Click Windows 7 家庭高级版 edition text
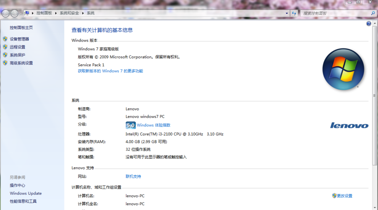Image resolution: width=378 pixels, height=210 pixels. (98, 49)
